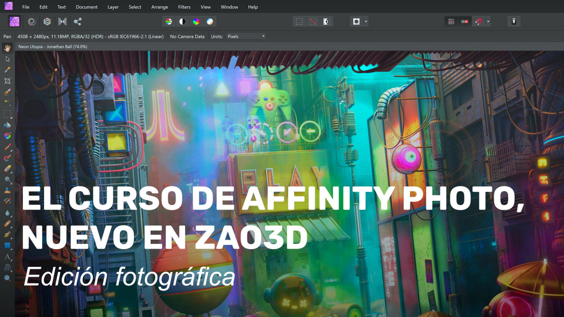The image size is (564, 317).
Task: Click the Assistant manager trash icon
Action: click(513, 21)
